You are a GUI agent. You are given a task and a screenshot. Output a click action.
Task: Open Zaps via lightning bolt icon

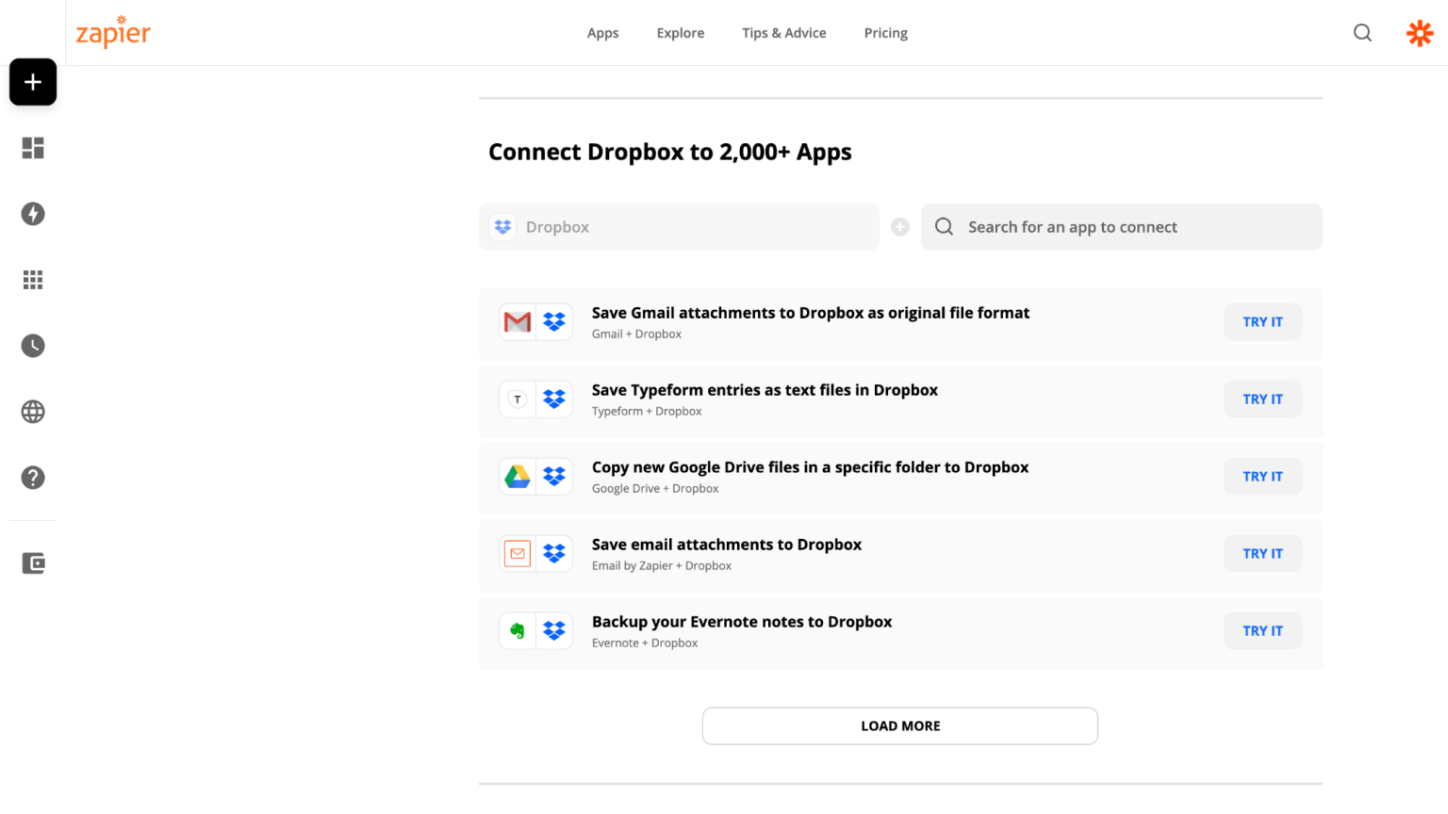pos(33,214)
